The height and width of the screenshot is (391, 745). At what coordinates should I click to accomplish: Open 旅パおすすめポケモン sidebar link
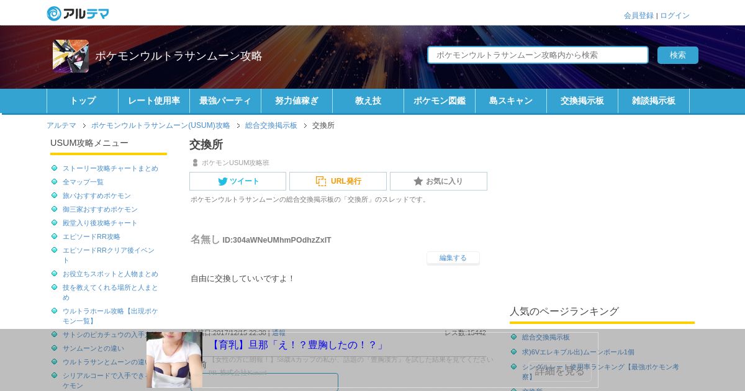click(97, 195)
